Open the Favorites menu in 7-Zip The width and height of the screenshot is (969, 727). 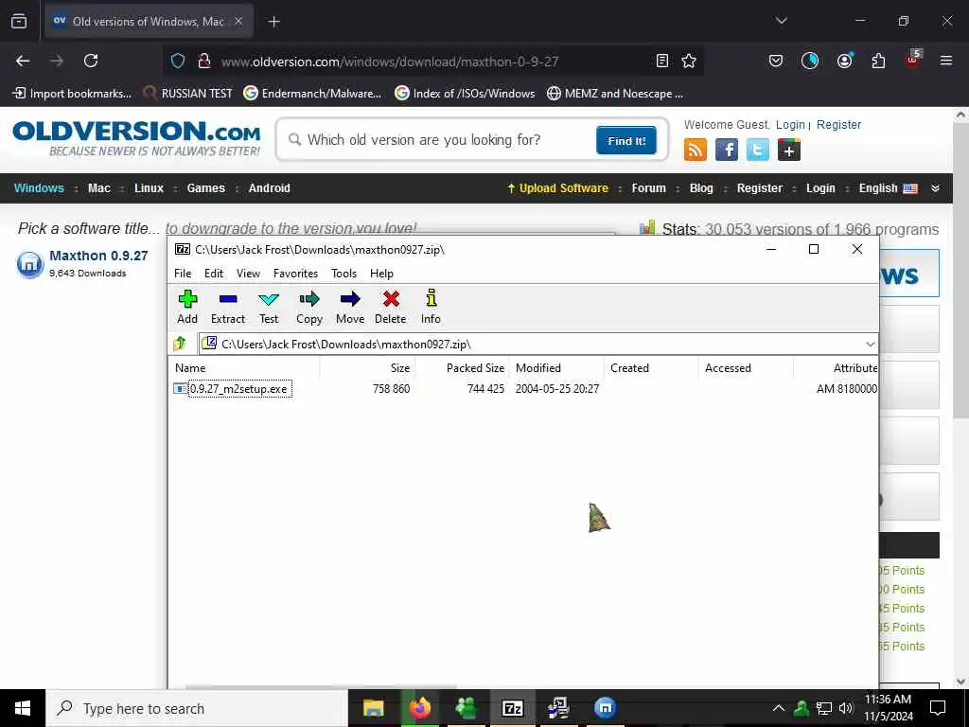tap(295, 274)
